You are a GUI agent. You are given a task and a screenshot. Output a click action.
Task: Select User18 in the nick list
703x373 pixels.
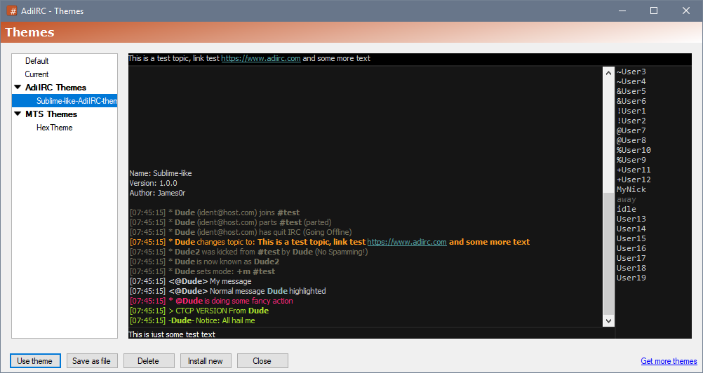[631, 269]
